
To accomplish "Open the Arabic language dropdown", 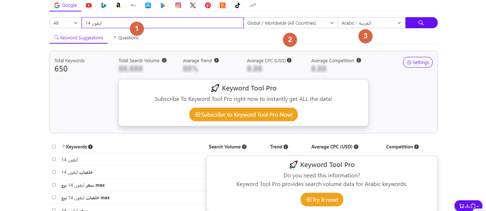I will coord(371,23).
